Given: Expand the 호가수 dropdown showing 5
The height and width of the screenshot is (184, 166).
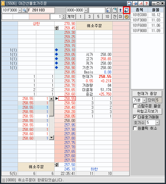Looking at the screenshot, I should pos(157,123).
